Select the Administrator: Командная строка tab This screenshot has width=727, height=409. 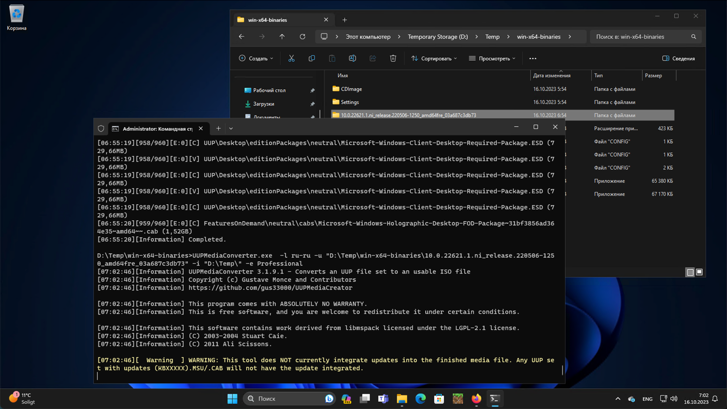pos(158,129)
